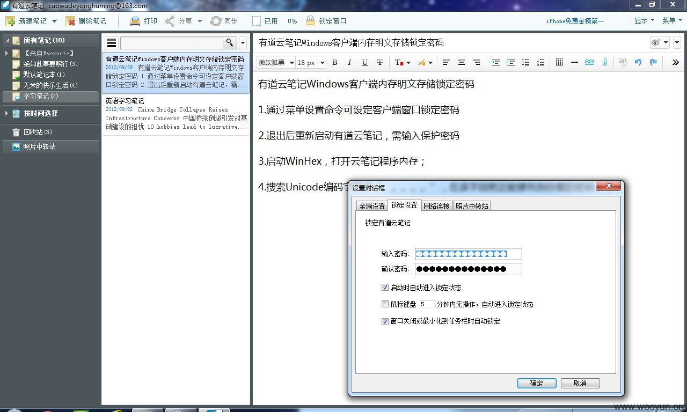Insert a hyperlink
Screen dimensions: 687x412
click(589, 62)
